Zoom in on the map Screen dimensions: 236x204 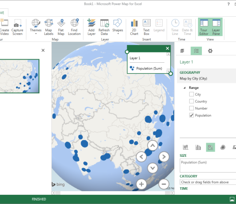141,184
